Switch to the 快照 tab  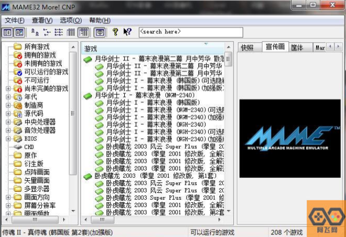(x=247, y=48)
